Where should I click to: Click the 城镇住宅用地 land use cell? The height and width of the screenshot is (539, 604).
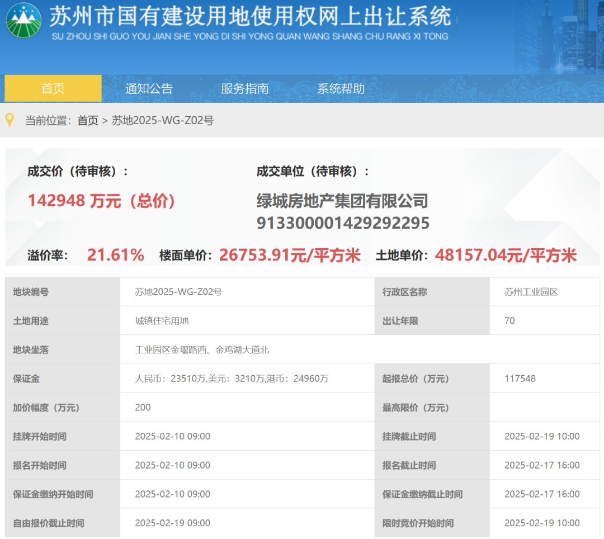click(162, 321)
